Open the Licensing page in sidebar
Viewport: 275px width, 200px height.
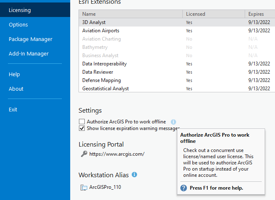click(35, 10)
